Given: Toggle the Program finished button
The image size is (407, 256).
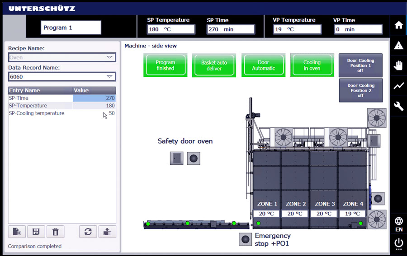Looking at the screenshot, I should (x=166, y=65).
